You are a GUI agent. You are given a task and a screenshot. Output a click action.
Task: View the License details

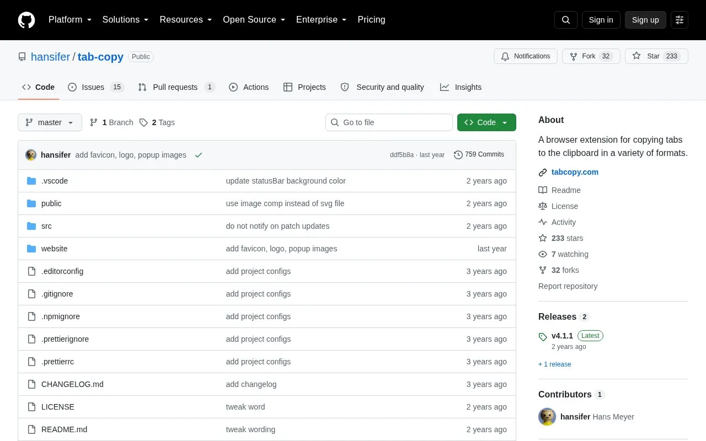pos(559,206)
